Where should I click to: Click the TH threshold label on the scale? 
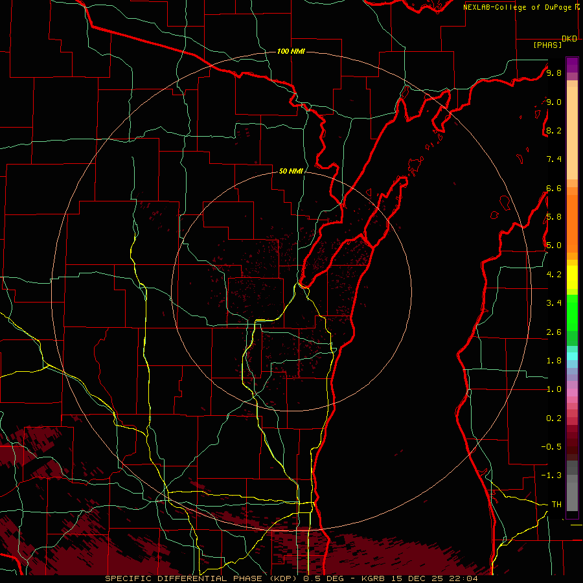556,504
